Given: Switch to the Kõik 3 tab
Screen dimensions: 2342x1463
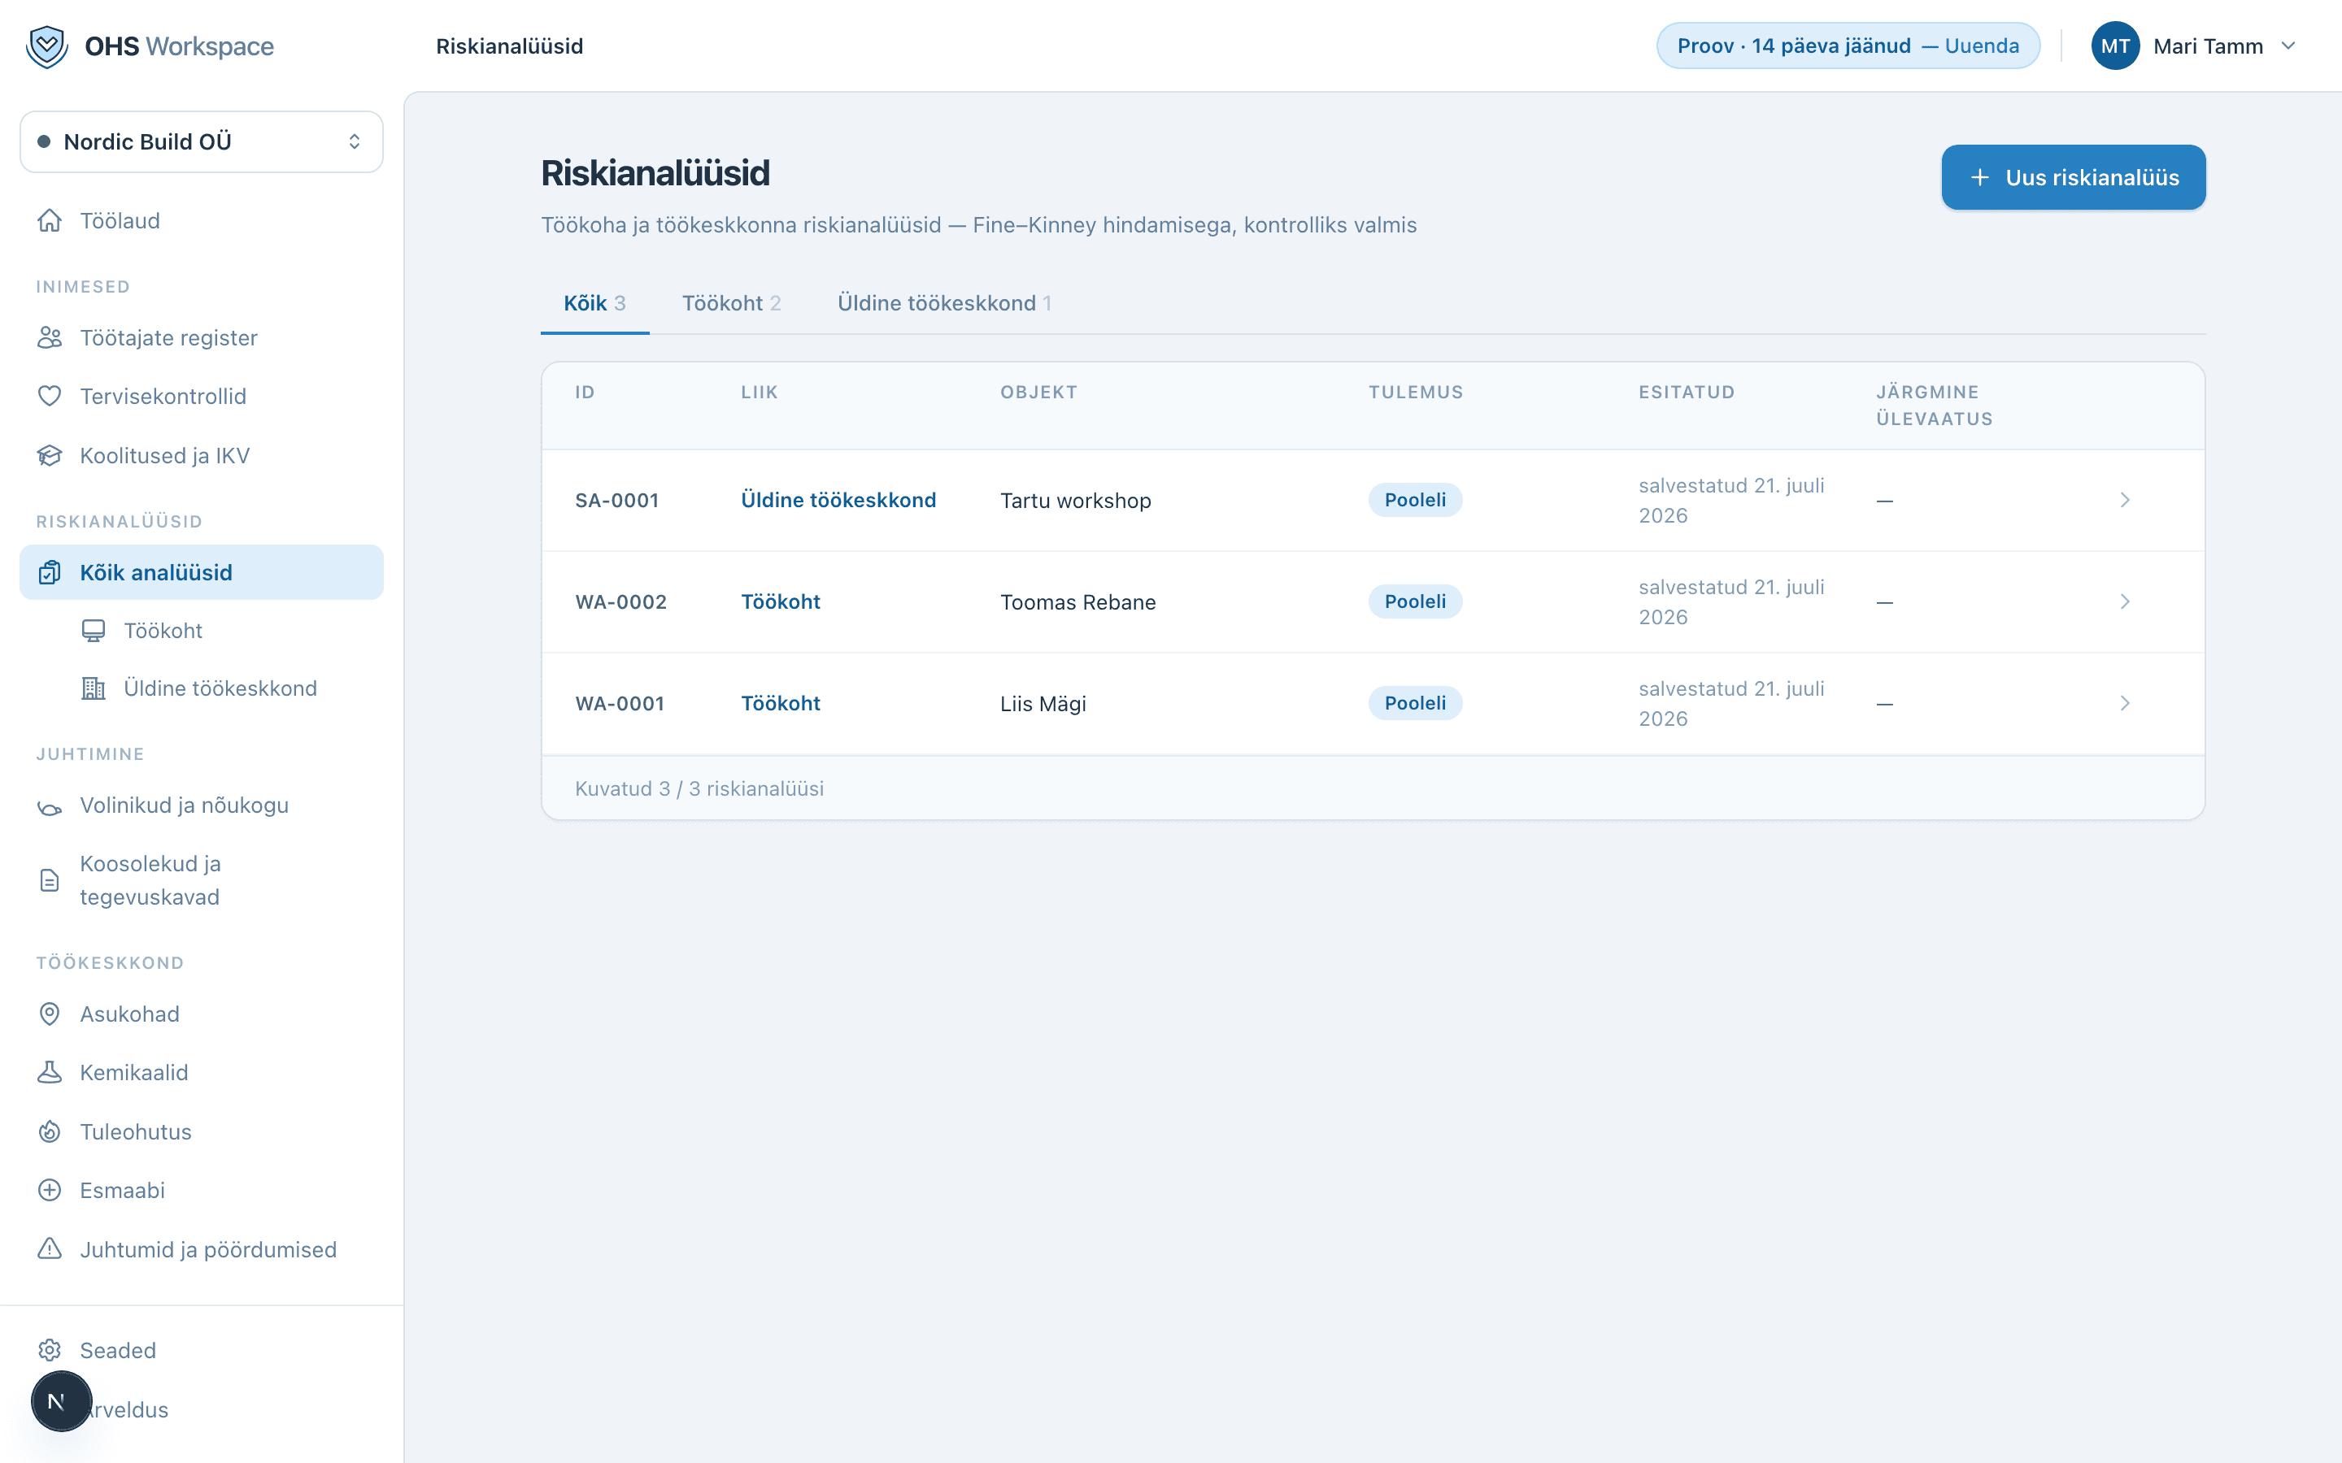Looking at the screenshot, I should click(x=594, y=303).
